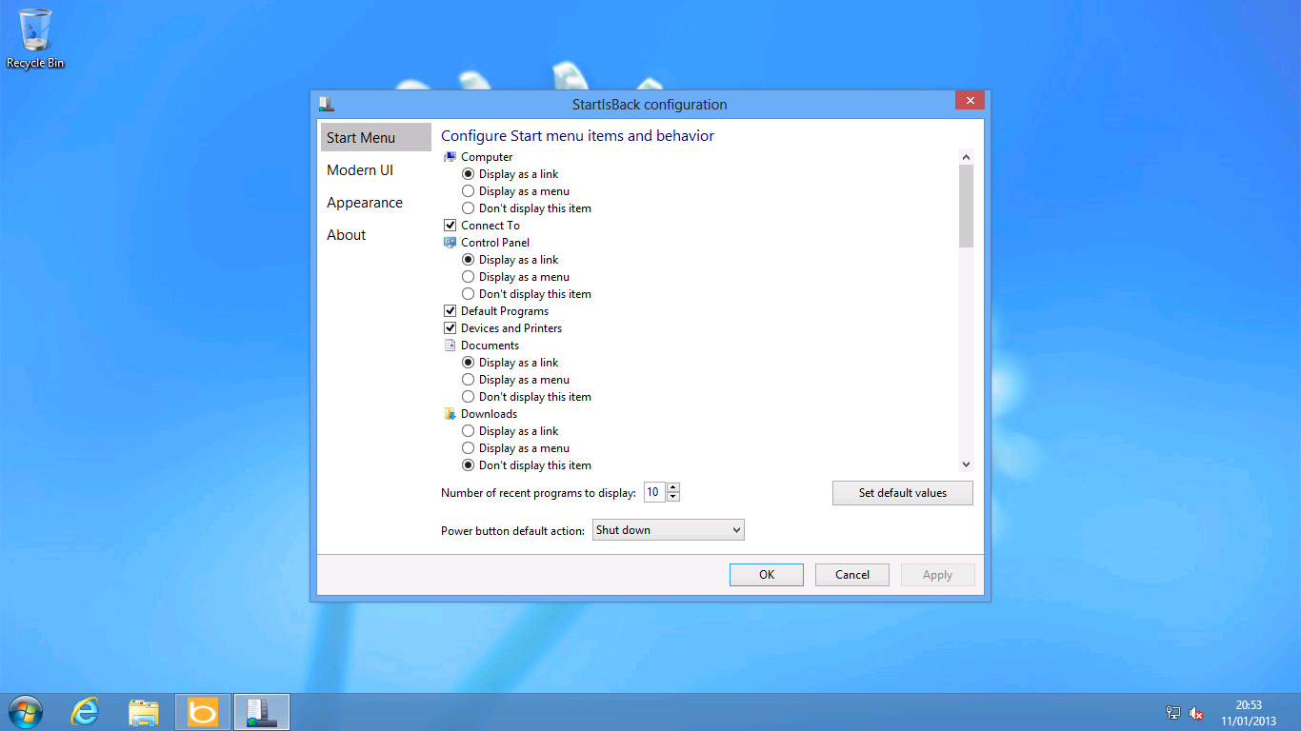Click the Control Panel item icon
Viewport: 1301px width, 731px height.
coord(450,243)
